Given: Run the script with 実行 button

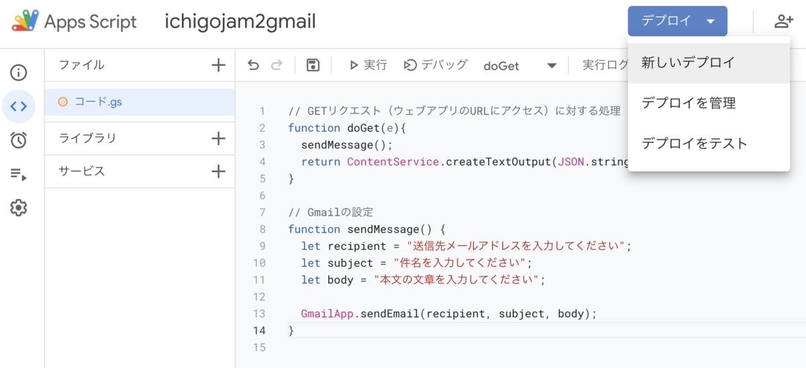Looking at the screenshot, I should tap(367, 65).
